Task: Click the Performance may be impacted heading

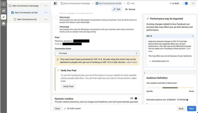Action: tap(167, 19)
